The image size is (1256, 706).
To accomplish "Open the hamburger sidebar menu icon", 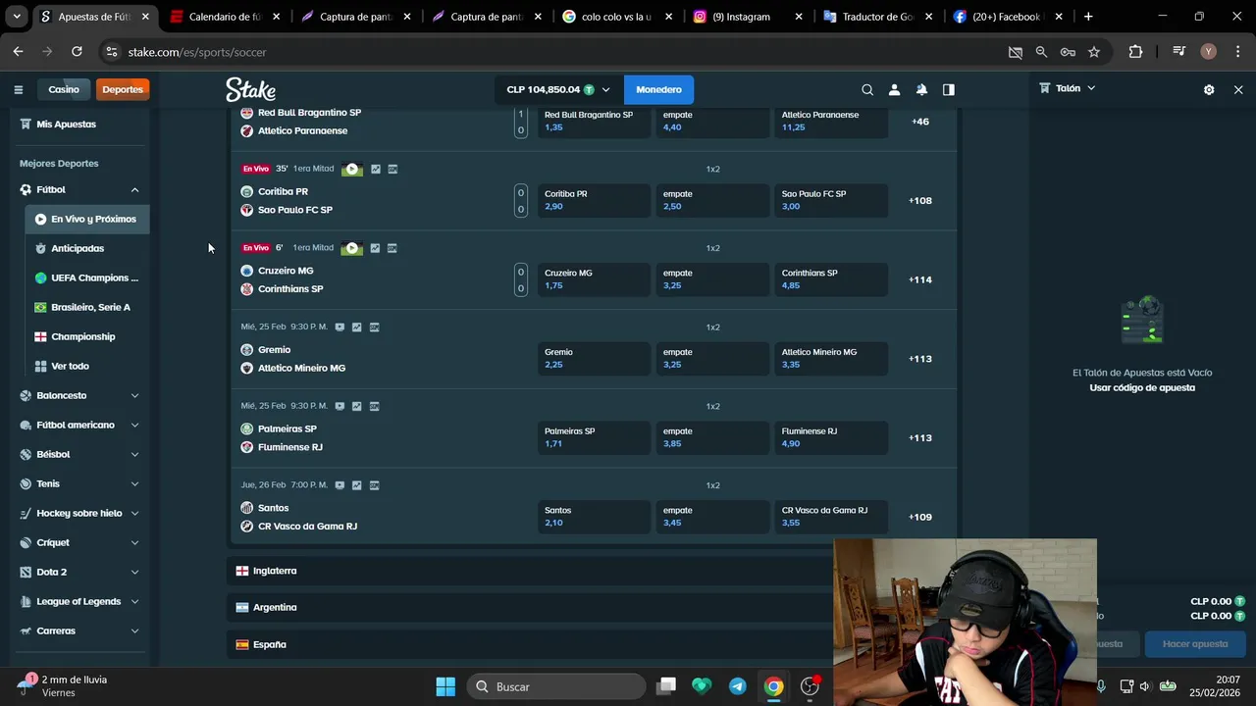I will click(18, 89).
